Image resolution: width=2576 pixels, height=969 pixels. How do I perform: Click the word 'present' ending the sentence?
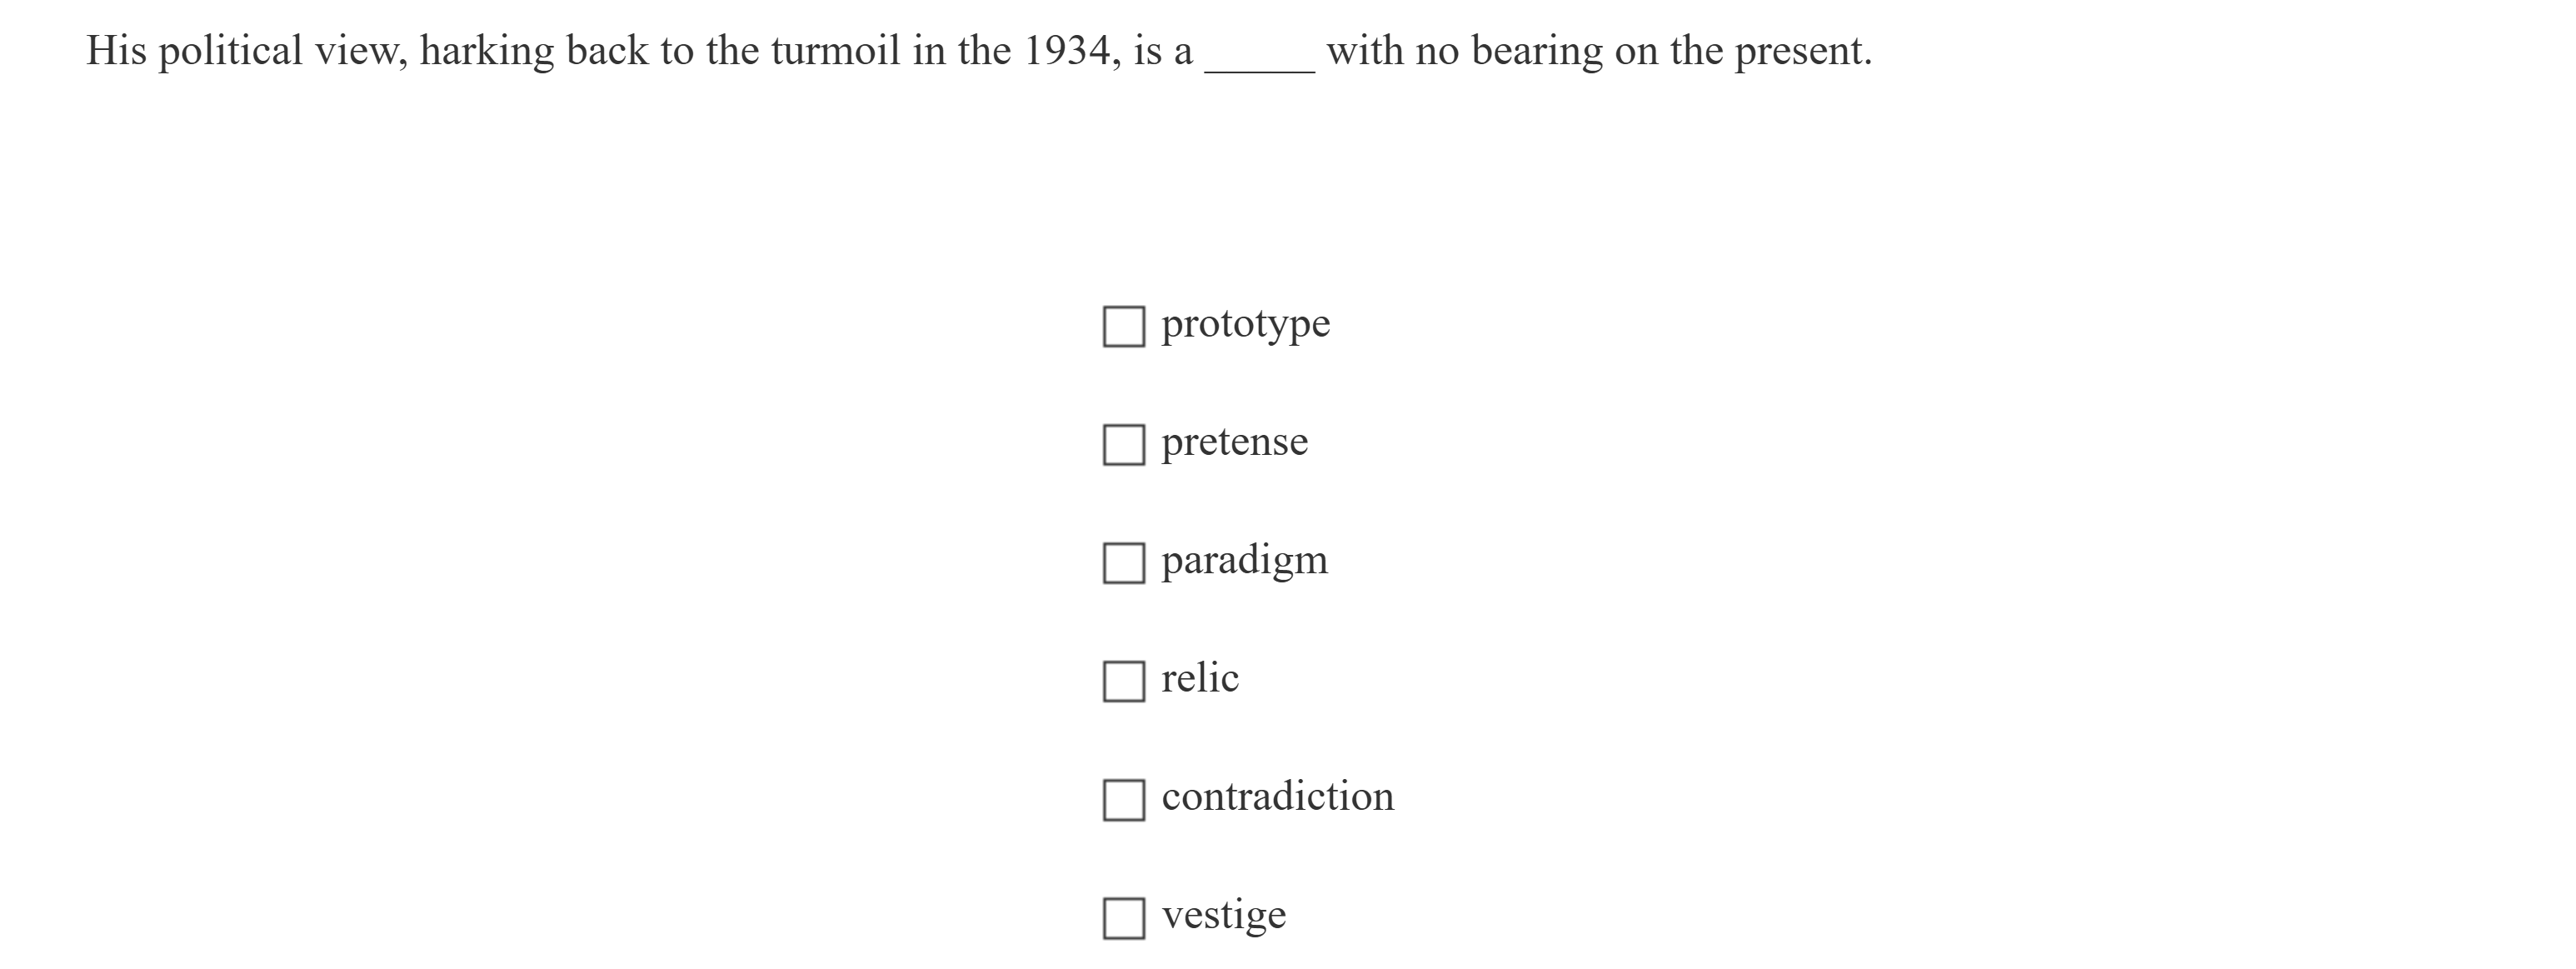(x=1801, y=51)
